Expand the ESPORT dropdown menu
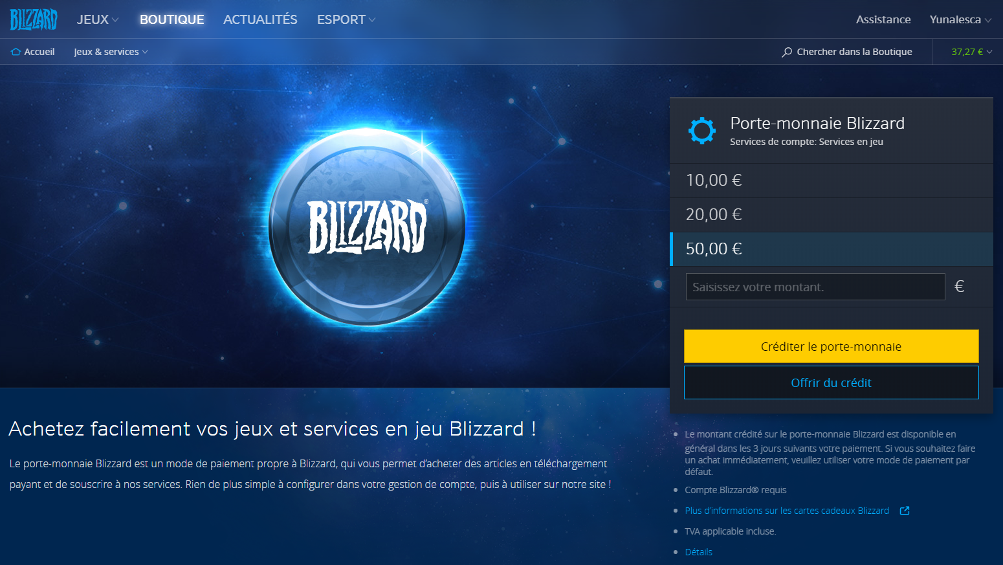 346,19
